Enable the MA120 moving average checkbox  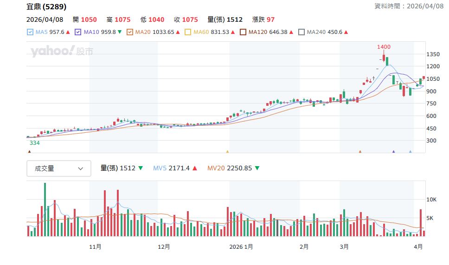click(243, 32)
